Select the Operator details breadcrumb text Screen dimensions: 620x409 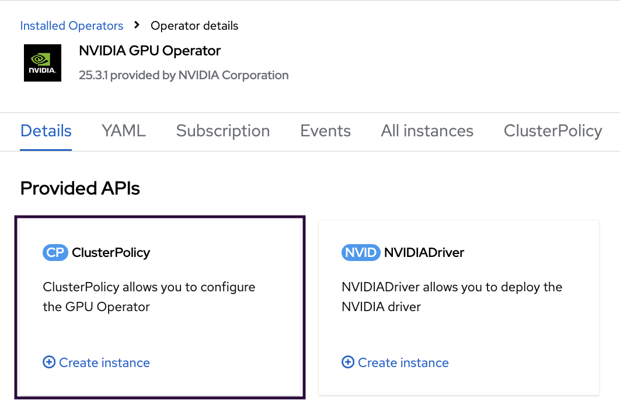(194, 26)
